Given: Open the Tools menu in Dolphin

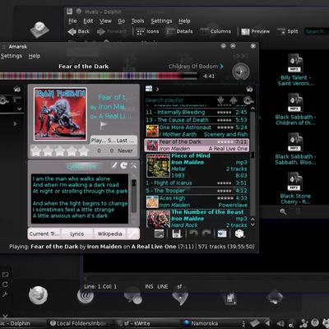Looking at the screenshot, I should pos(137,21).
